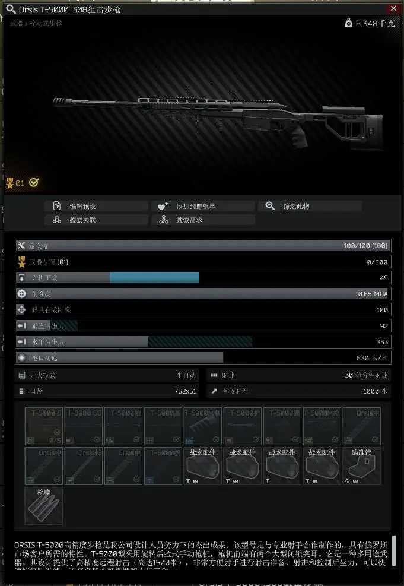Click the 编辑预设 edit preset button
Viewport: 404px width, 586px height.
[96, 206]
